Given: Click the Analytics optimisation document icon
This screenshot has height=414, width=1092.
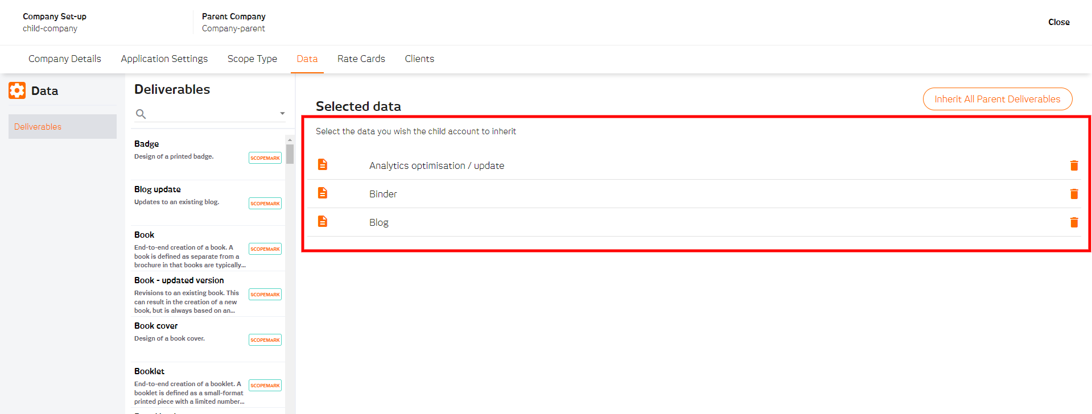Looking at the screenshot, I should pyautogui.click(x=323, y=164).
